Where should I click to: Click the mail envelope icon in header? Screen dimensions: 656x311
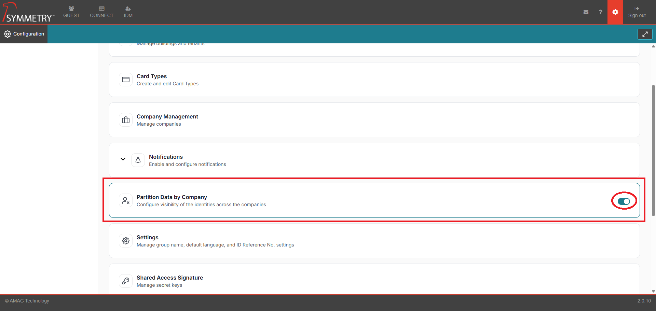click(586, 12)
